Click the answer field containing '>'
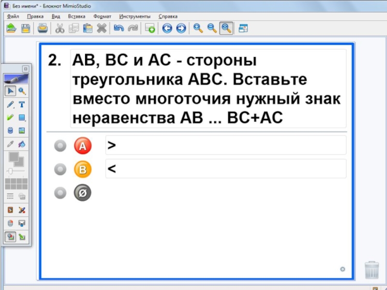 (x=225, y=145)
